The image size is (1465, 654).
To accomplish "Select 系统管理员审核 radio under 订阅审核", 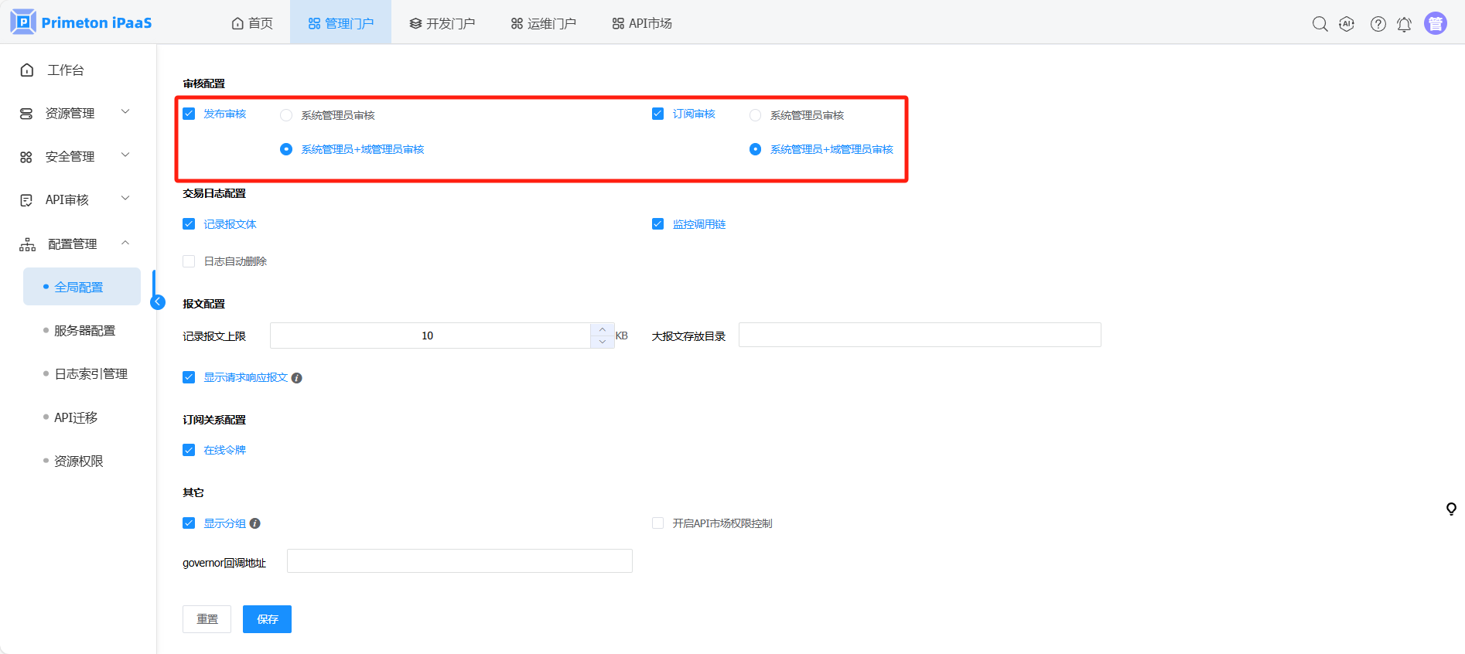I will pos(755,115).
